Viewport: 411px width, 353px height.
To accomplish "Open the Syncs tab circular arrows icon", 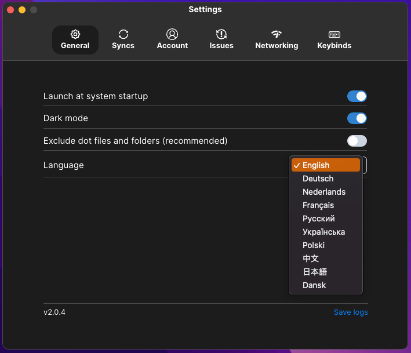I will click(x=123, y=34).
